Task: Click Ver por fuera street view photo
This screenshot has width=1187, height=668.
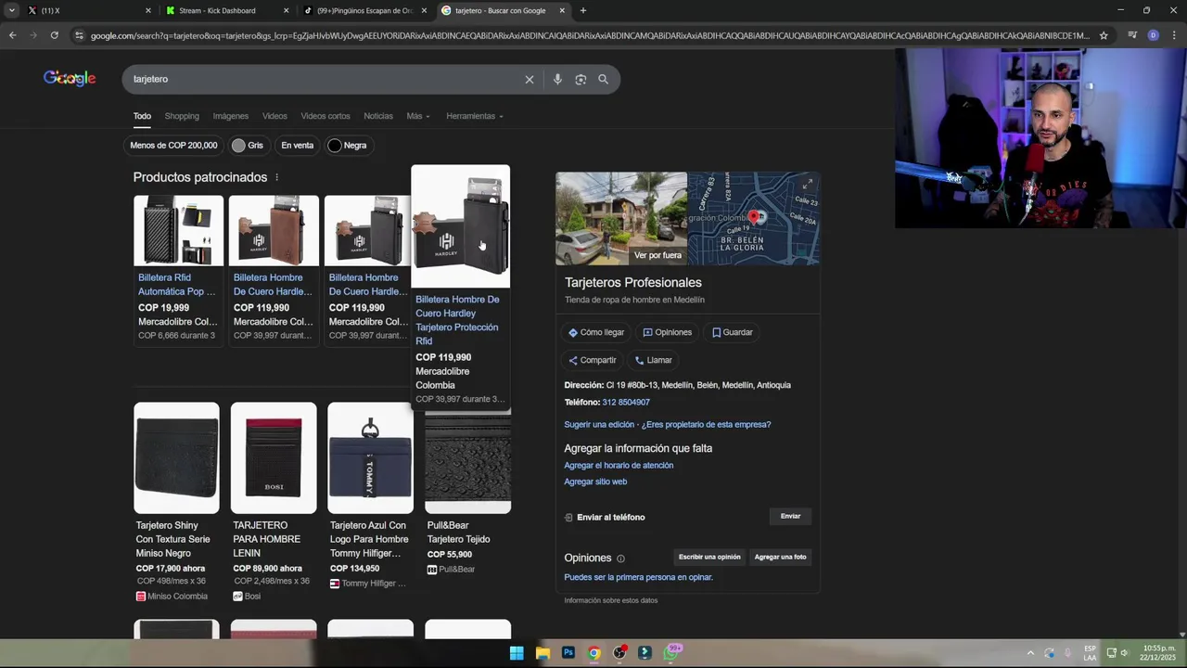Action: (621, 219)
